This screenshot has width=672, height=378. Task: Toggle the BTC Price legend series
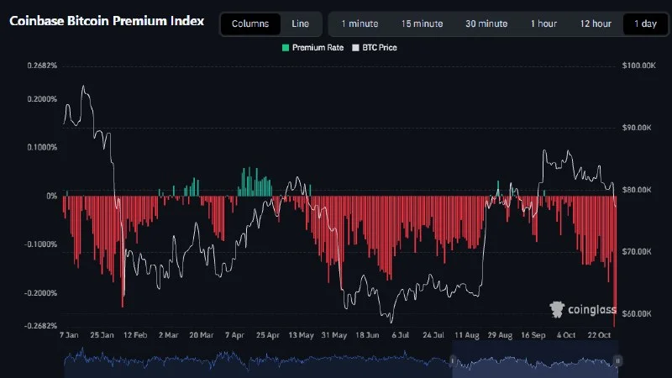[x=375, y=48]
